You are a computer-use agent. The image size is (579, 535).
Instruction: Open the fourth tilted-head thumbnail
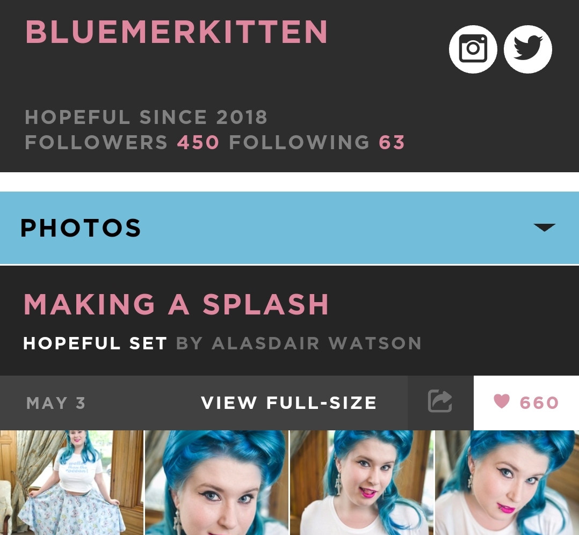point(507,482)
